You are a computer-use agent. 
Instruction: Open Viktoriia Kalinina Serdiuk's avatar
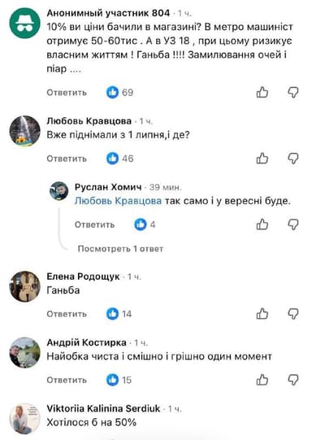24,418
